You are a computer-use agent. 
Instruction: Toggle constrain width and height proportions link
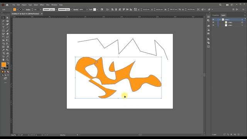[x=179, y=9]
